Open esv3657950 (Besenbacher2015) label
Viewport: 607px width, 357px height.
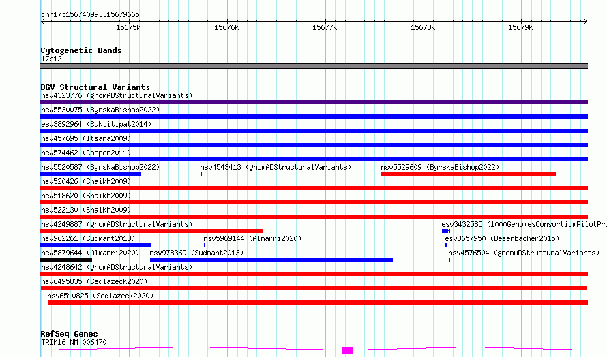point(502,238)
